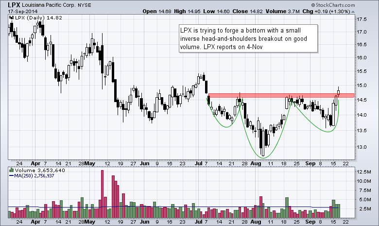Click the candlestick icon beside LPX (Daily)
Image resolution: width=379 pixels, height=226 pixels.
tap(11, 17)
